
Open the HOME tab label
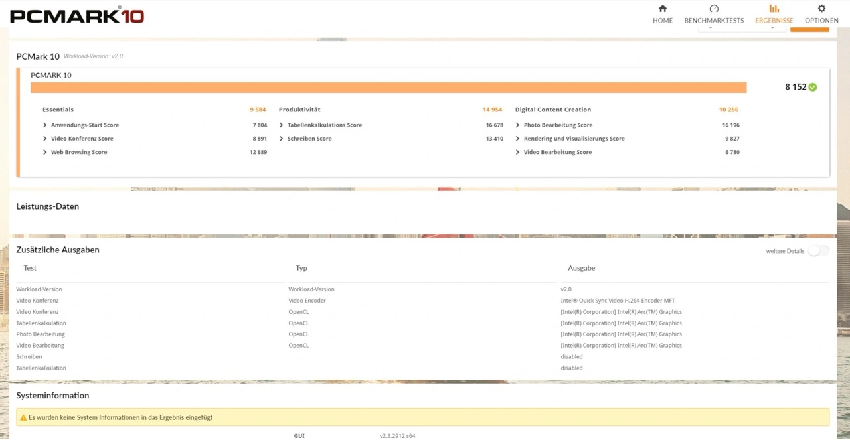coord(663,21)
